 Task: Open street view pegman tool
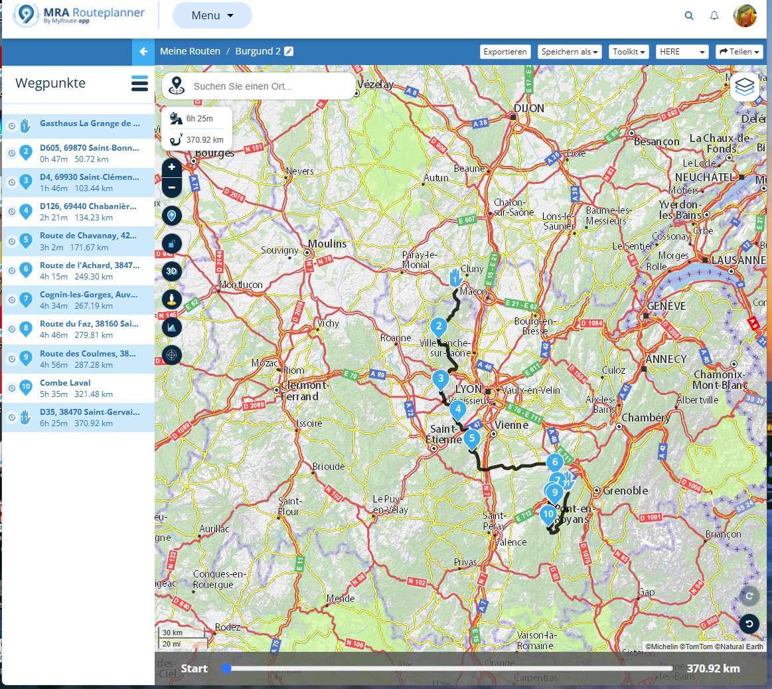[171, 299]
